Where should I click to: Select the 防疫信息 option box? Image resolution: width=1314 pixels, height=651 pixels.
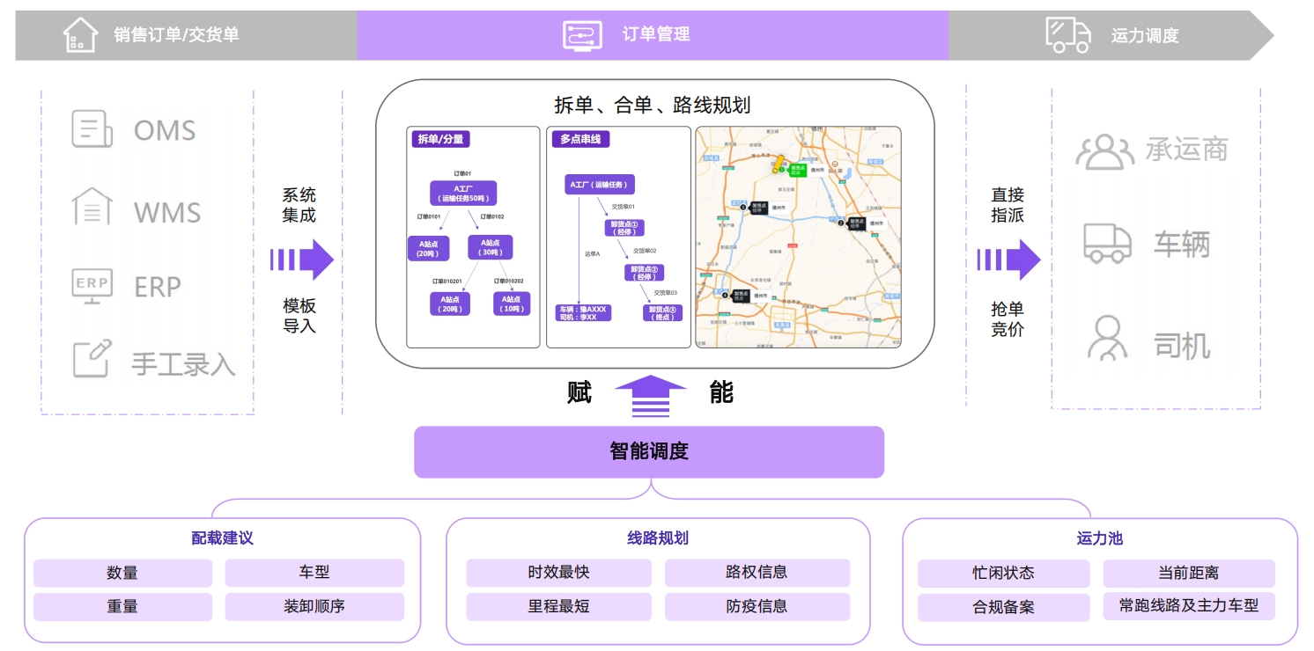click(757, 607)
